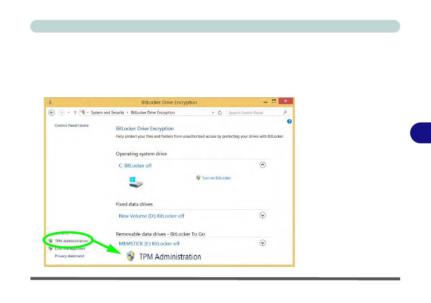Minimize the BitLocker Drive Encryption window
Screen dimensions: 431x303
click(265, 101)
